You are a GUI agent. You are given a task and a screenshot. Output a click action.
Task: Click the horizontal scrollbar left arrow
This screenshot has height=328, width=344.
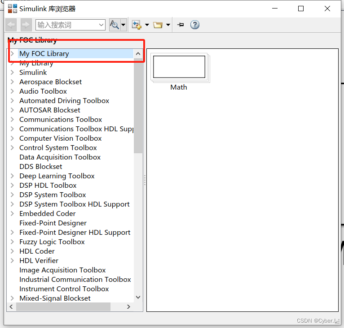click(x=11, y=307)
